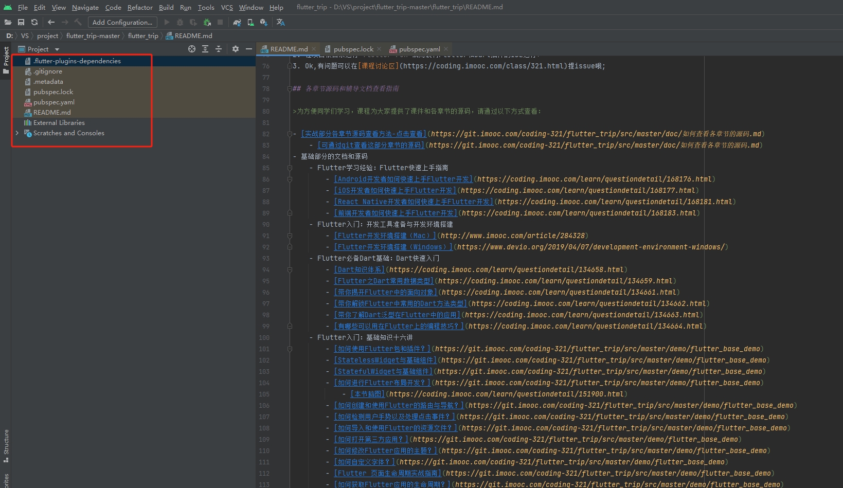
Task: Select .flutter-plugins-dependencies in project tree
Action: 77,61
